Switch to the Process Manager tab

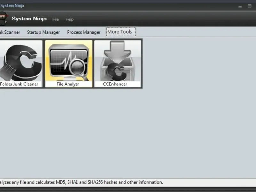(84, 32)
